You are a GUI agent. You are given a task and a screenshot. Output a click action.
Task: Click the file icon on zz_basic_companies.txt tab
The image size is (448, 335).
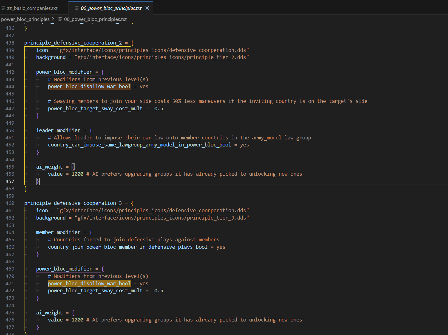click(3, 8)
